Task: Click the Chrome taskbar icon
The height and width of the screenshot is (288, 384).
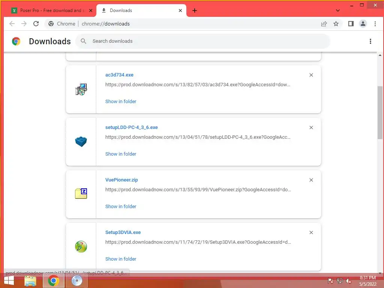Action: click(53, 280)
